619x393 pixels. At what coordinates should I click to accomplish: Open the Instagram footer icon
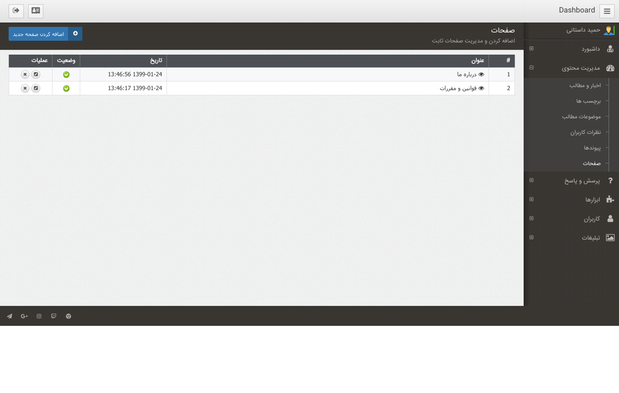pos(39,316)
